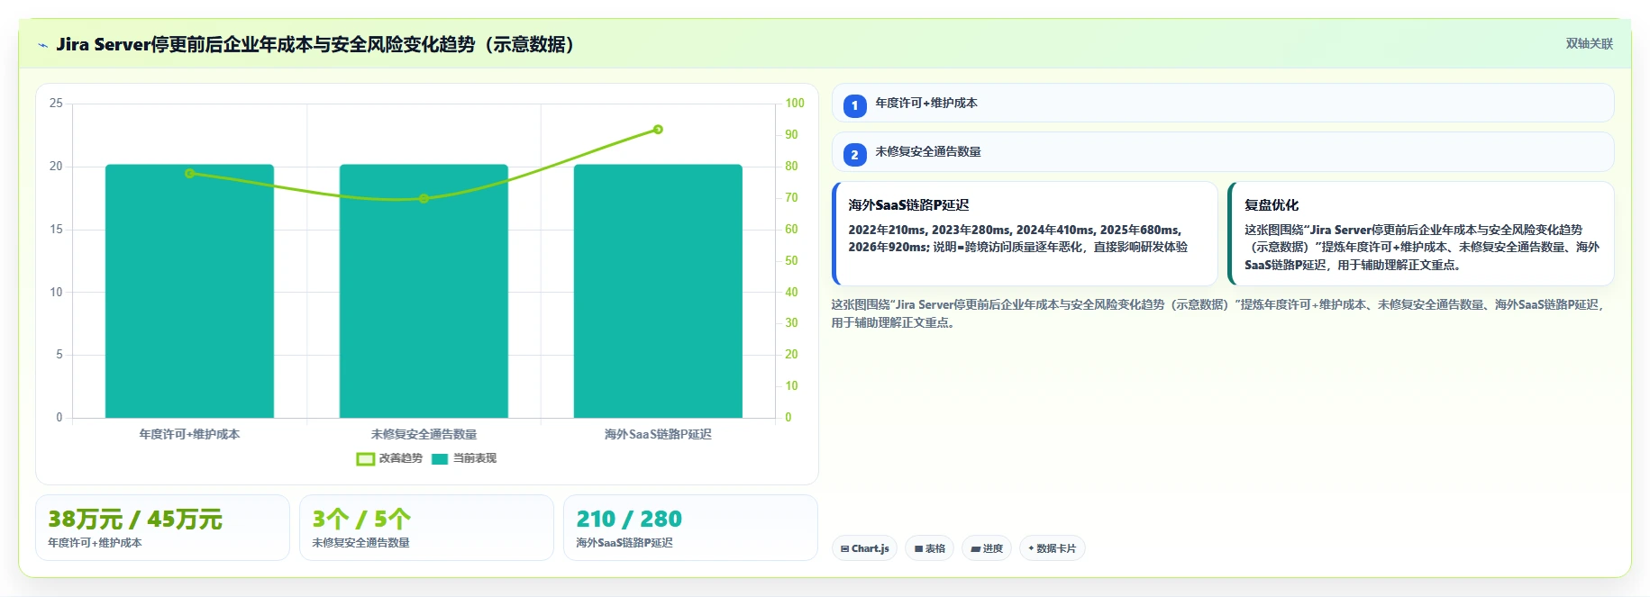This screenshot has width=1650, height=597.
Task: Open list item 年度许可+维护成本
Action: point(1223,103)
